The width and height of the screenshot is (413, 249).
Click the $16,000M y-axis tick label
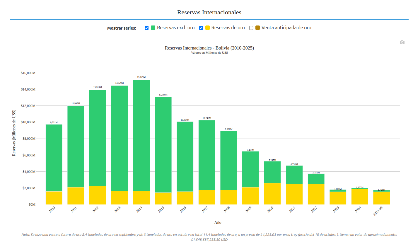(28, 73)
